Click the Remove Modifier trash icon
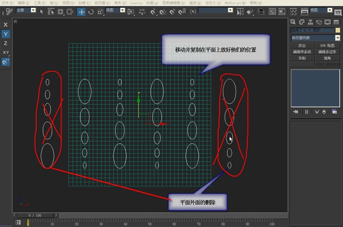Viewport: 343px width, 227px height. (324, 112)
